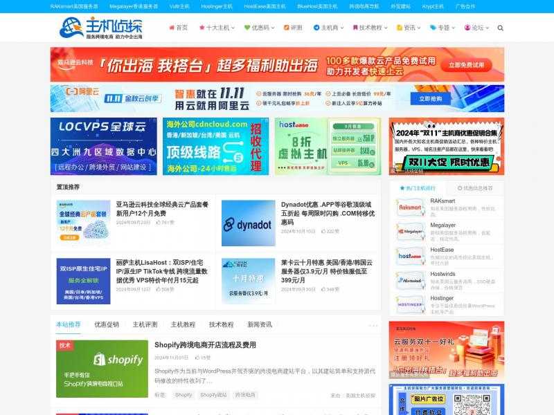
Task: Open Hostwinds in hosting ranking
Action: (443, 274)
